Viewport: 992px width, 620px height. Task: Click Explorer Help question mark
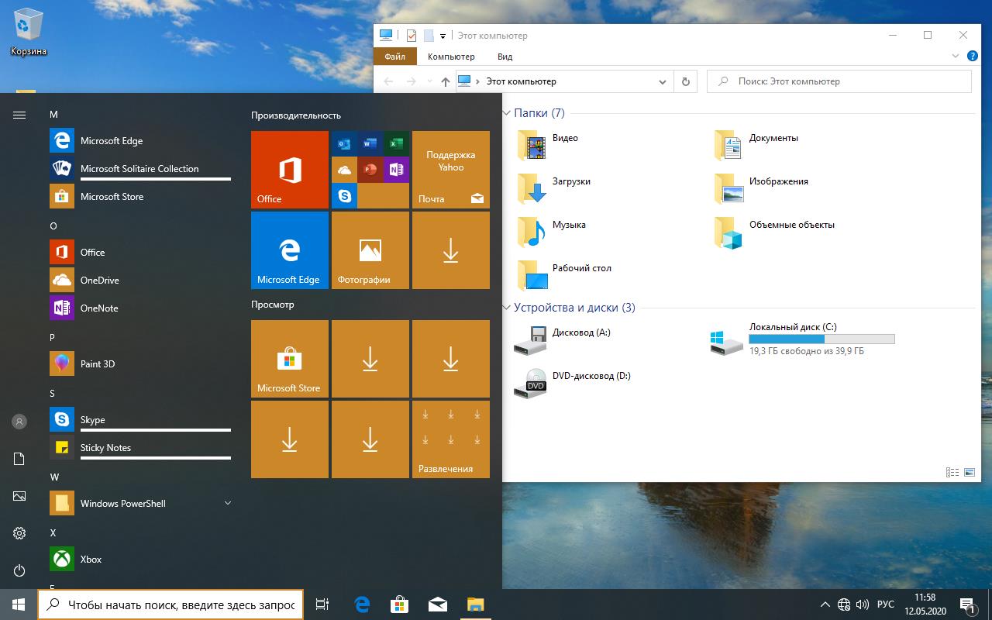tap(973, 56)
